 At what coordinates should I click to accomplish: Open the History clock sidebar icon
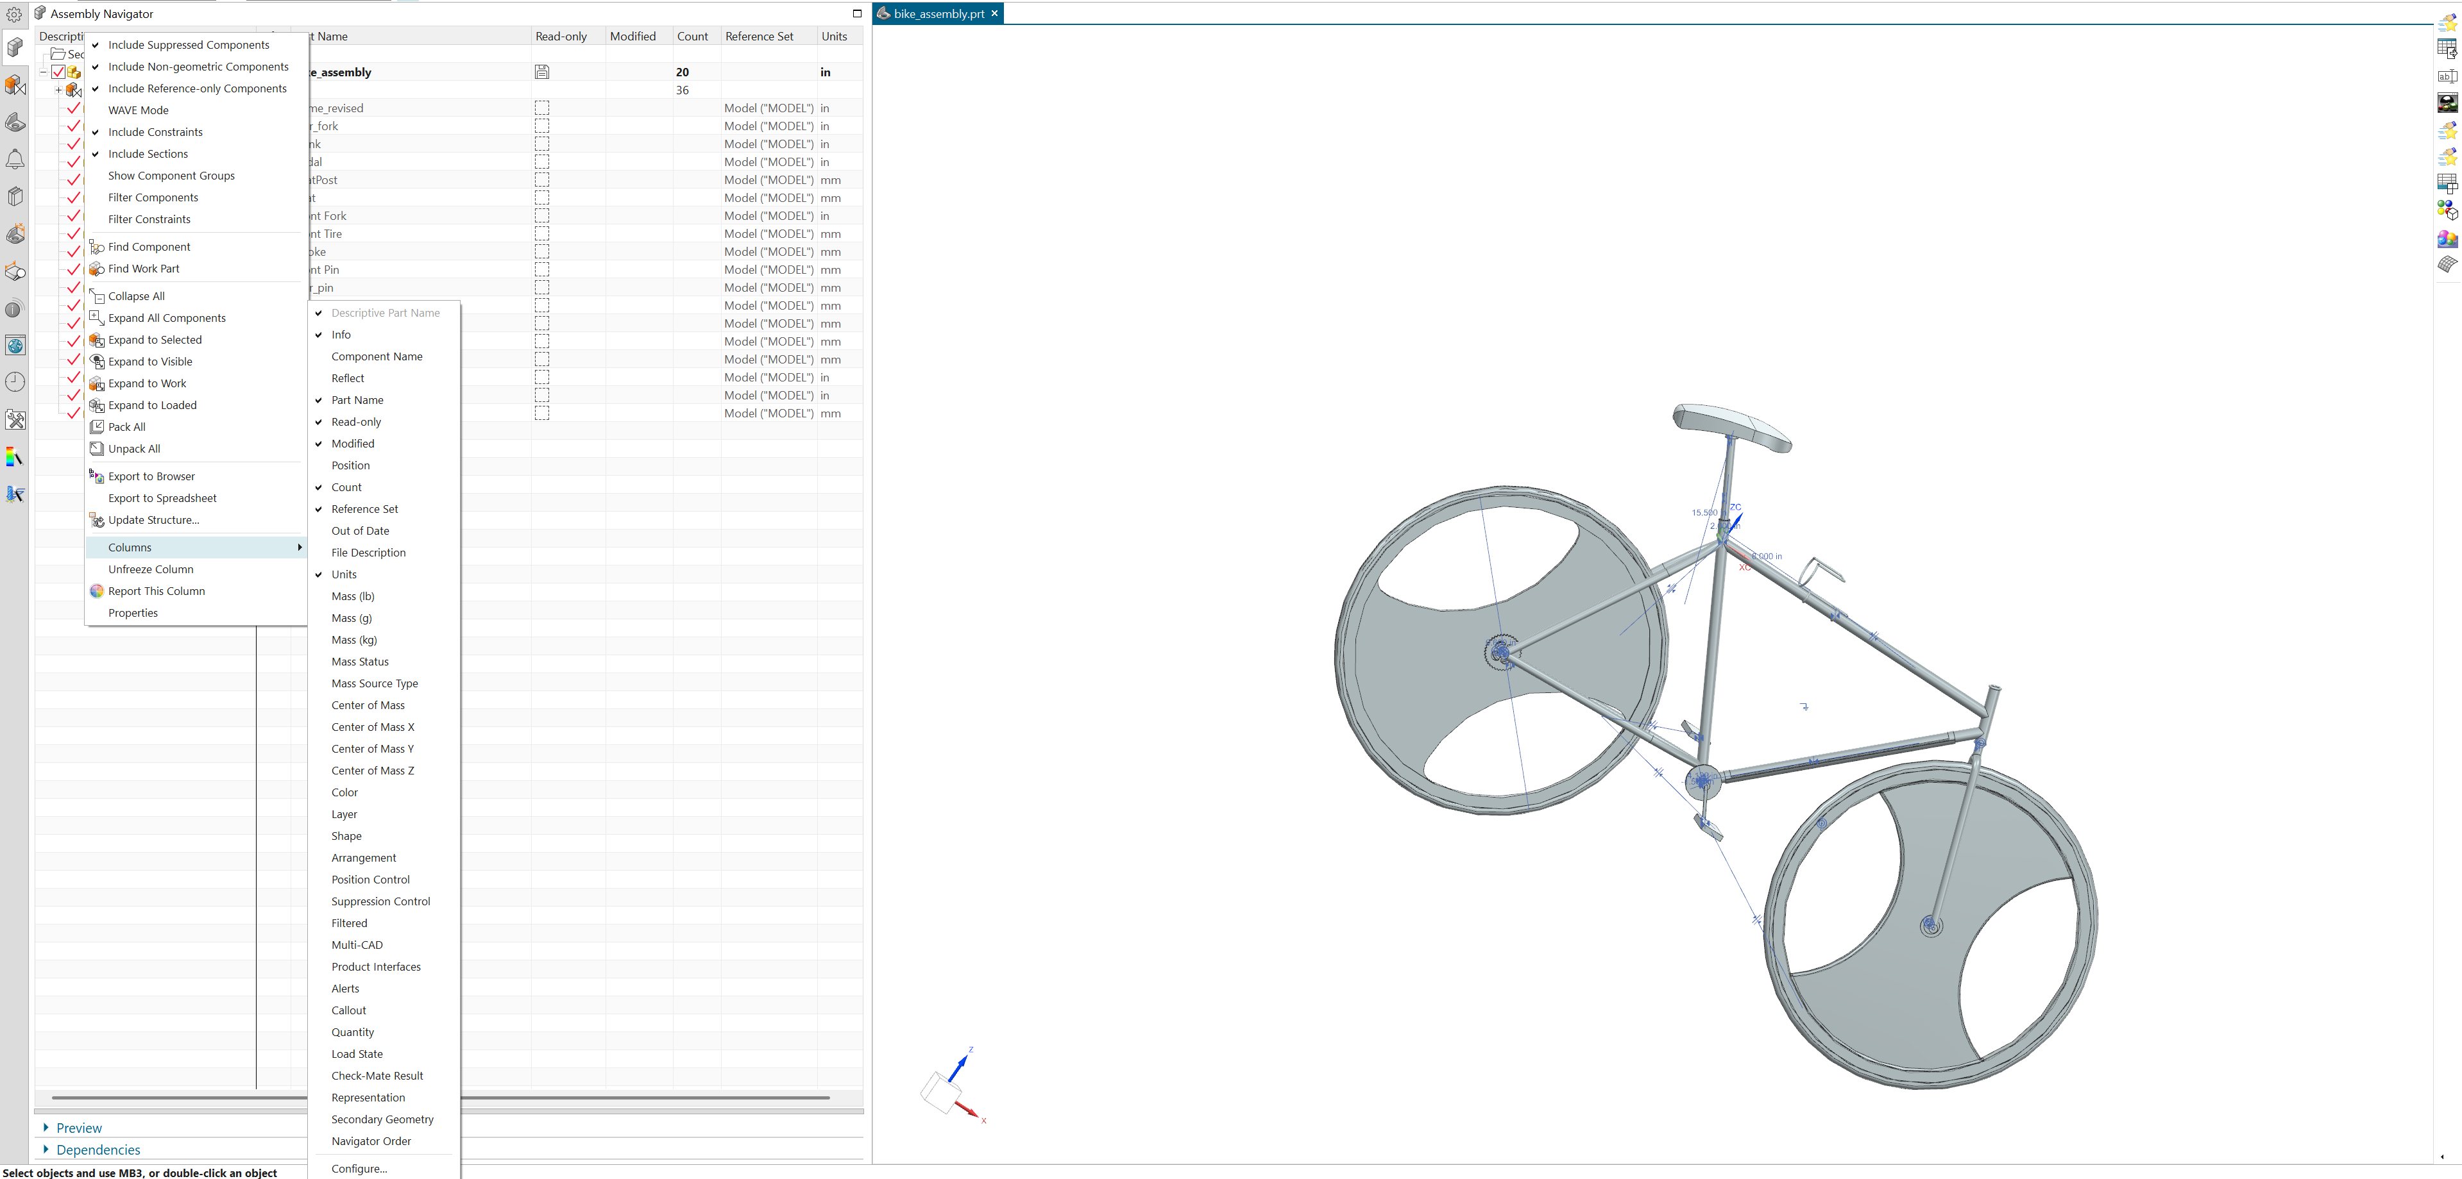[x=14, y=382]
